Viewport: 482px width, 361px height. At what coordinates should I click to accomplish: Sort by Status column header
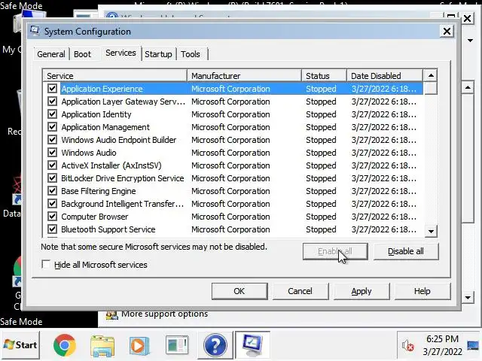point(325,75)
